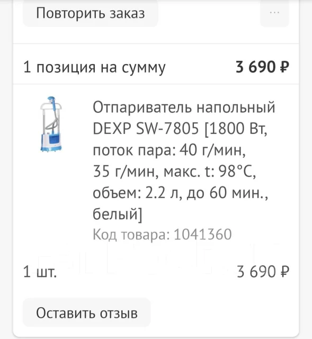Click the макс. t: 98°C specification text

[x=210, y=172]
